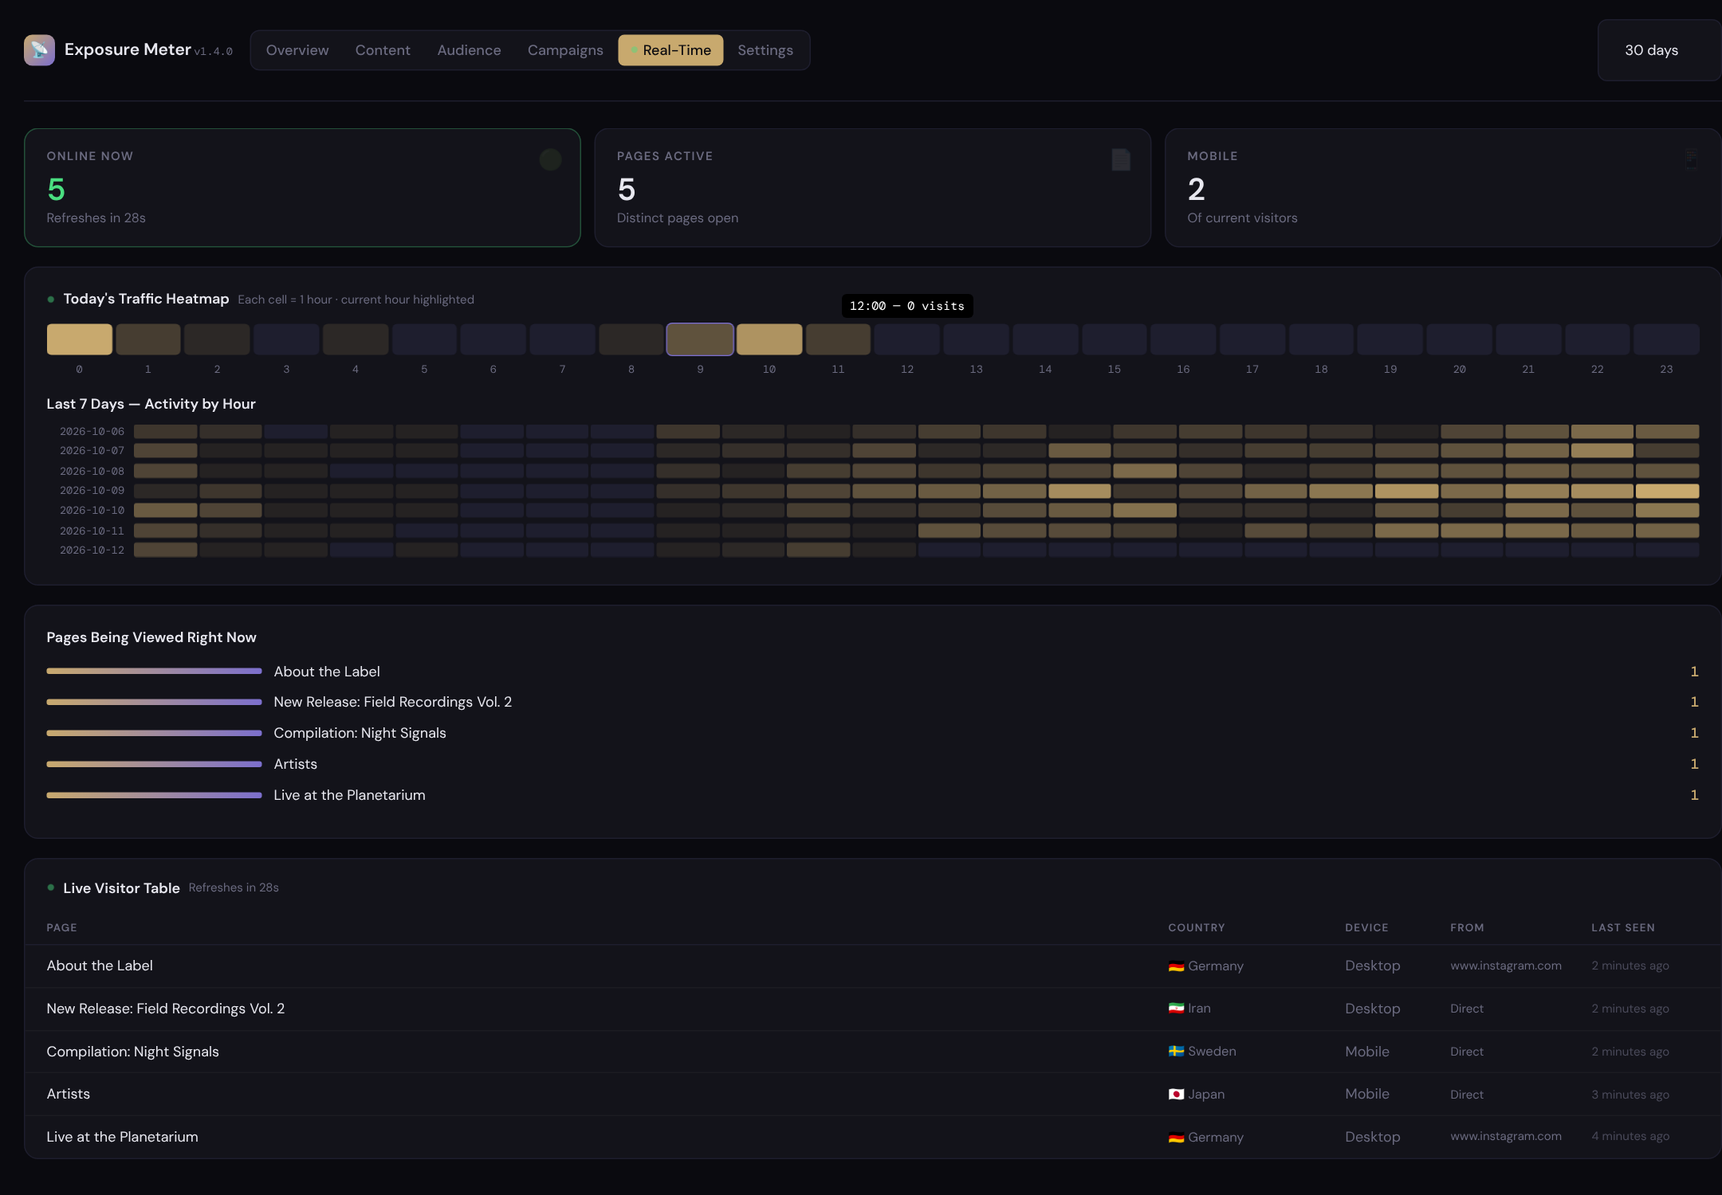Screen dimensions: 1722x1195
Task: Click the Online Now status dot icon
Action: [x=551, y=160]
